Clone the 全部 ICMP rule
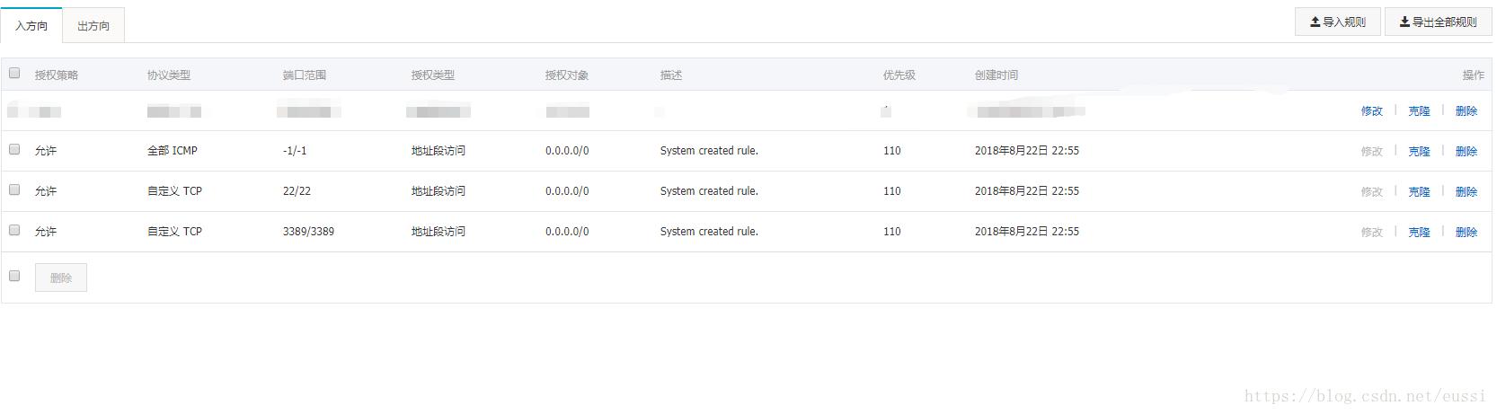 click(x=1419, y=152)
